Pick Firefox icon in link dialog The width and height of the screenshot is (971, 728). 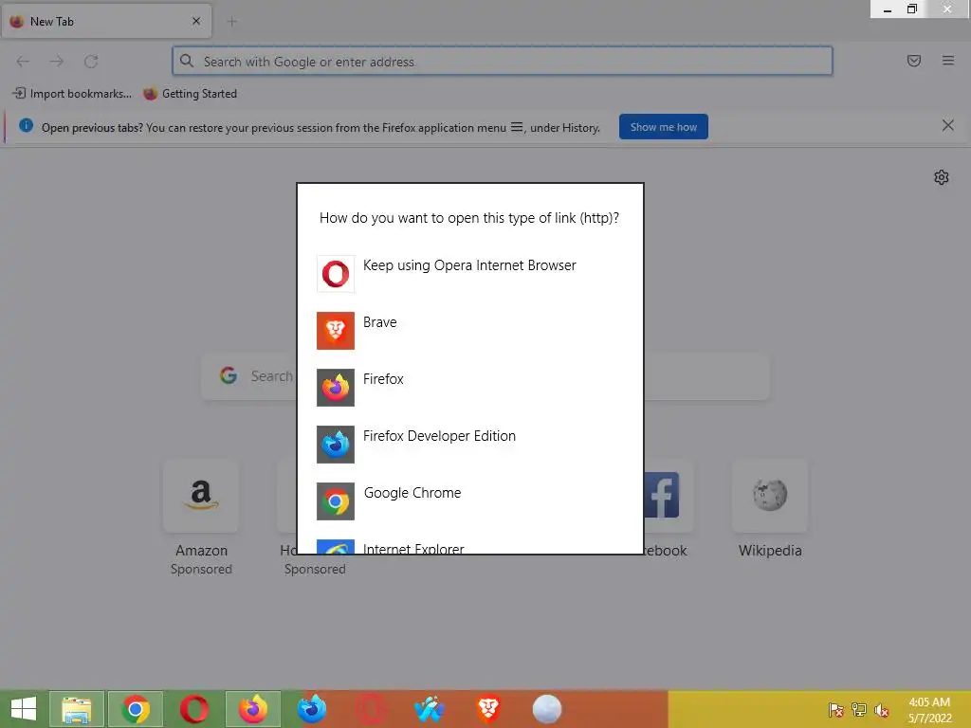pyautogui.click(x=336, y=388)
